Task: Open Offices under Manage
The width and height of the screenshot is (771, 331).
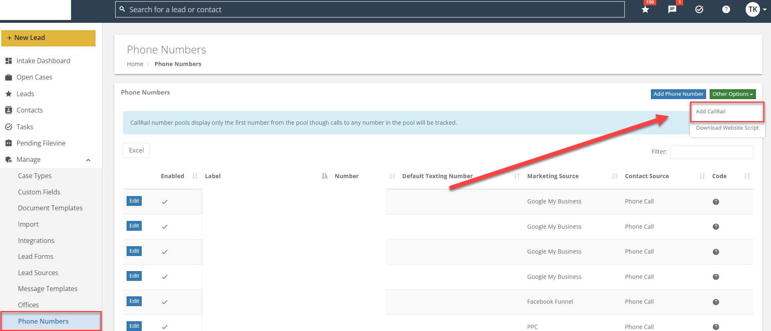Action: point(28,305)
